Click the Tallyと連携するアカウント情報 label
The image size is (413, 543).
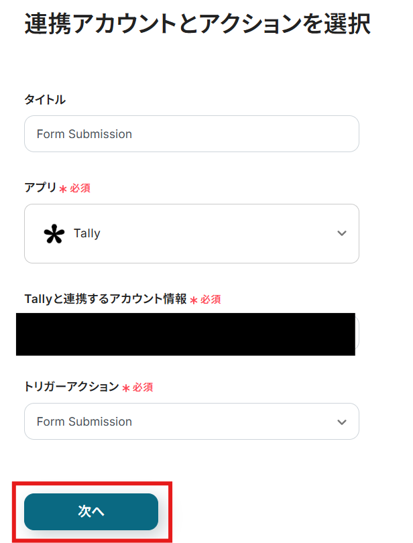(x=105, y=299)
